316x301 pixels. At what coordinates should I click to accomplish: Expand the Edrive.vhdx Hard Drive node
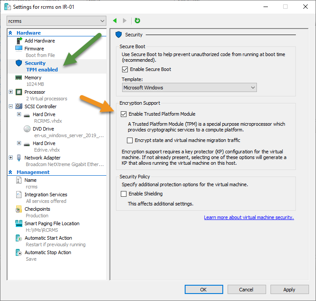click(19, 143)
